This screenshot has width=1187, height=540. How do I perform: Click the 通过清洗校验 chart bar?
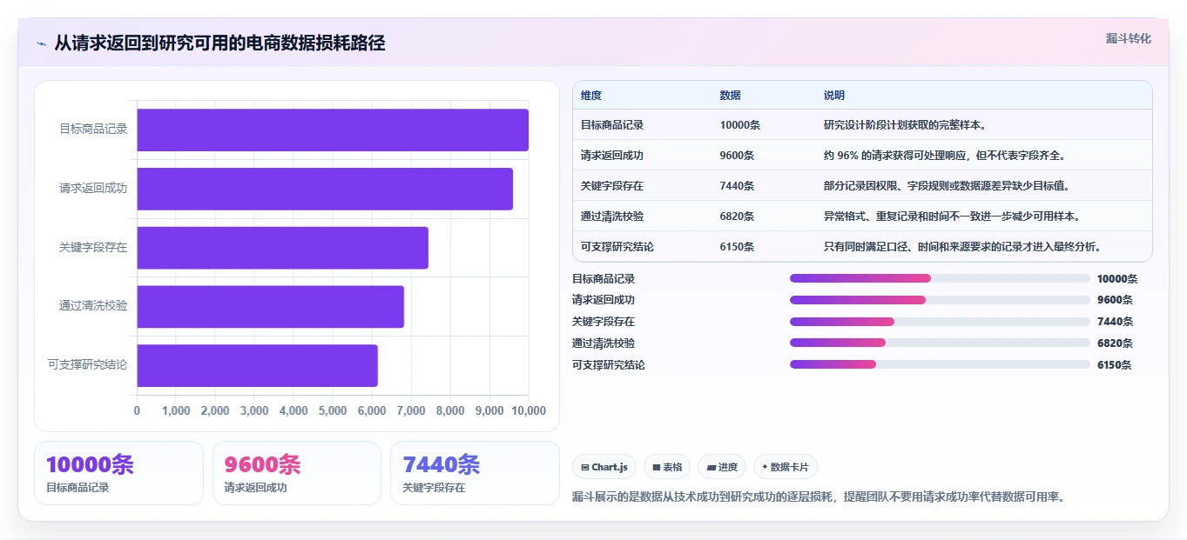click(270, 306)
